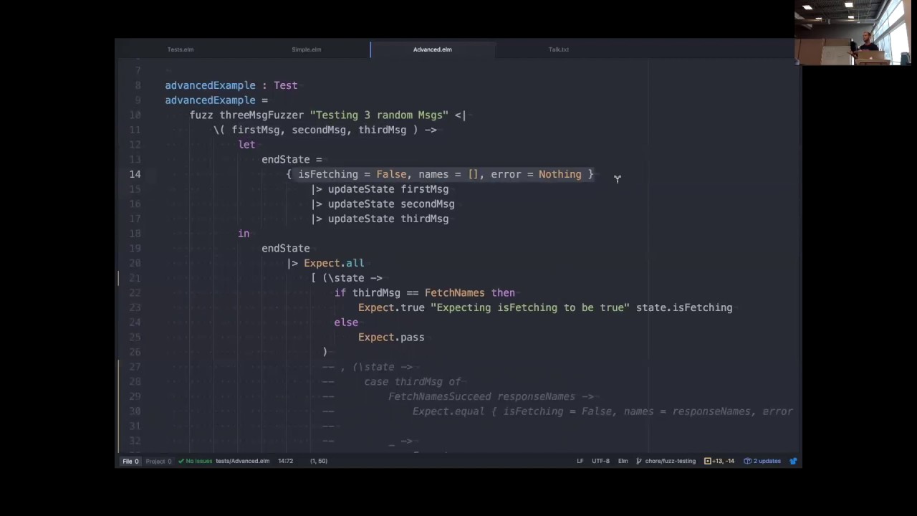Change the UTF-8 file encoding

point(600,461)
